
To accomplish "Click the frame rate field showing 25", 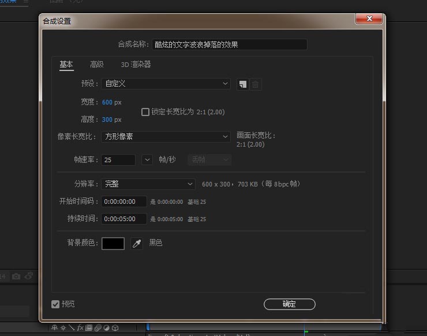I will tap(118, 160).
